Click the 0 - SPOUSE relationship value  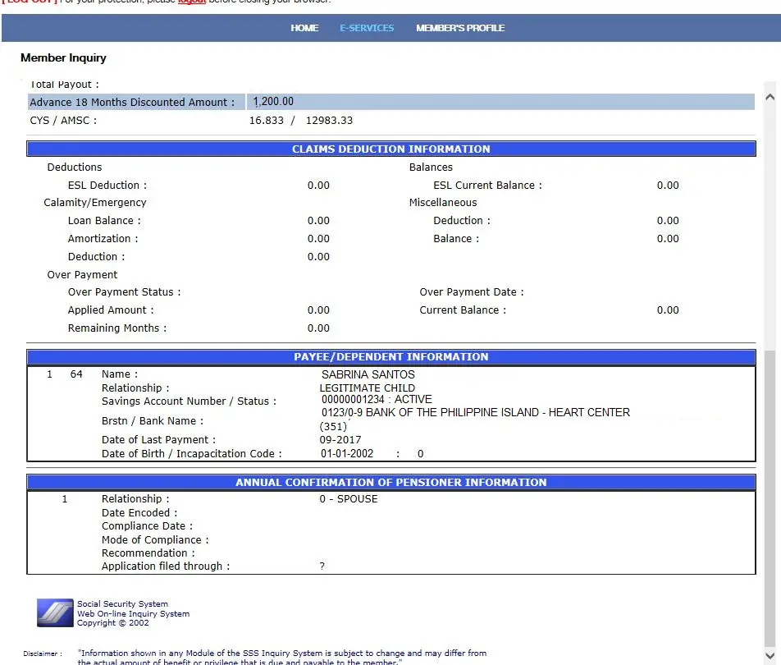tap(349, 499)
